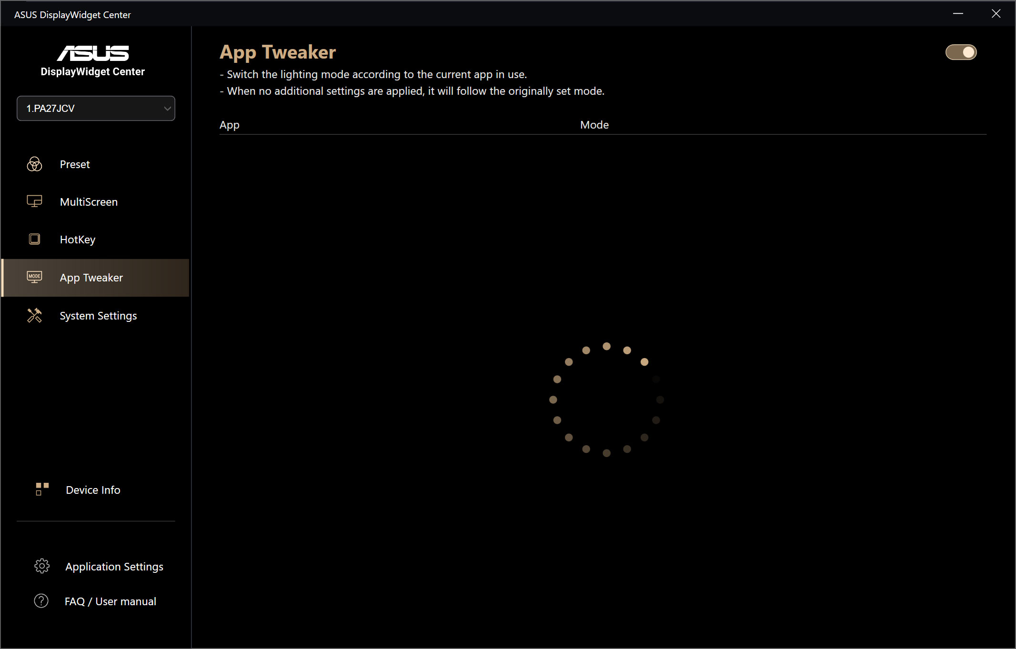Click the ASUS logo in the sidebar
Viewport: 1016px width, 649px height.
pos(93,53)
